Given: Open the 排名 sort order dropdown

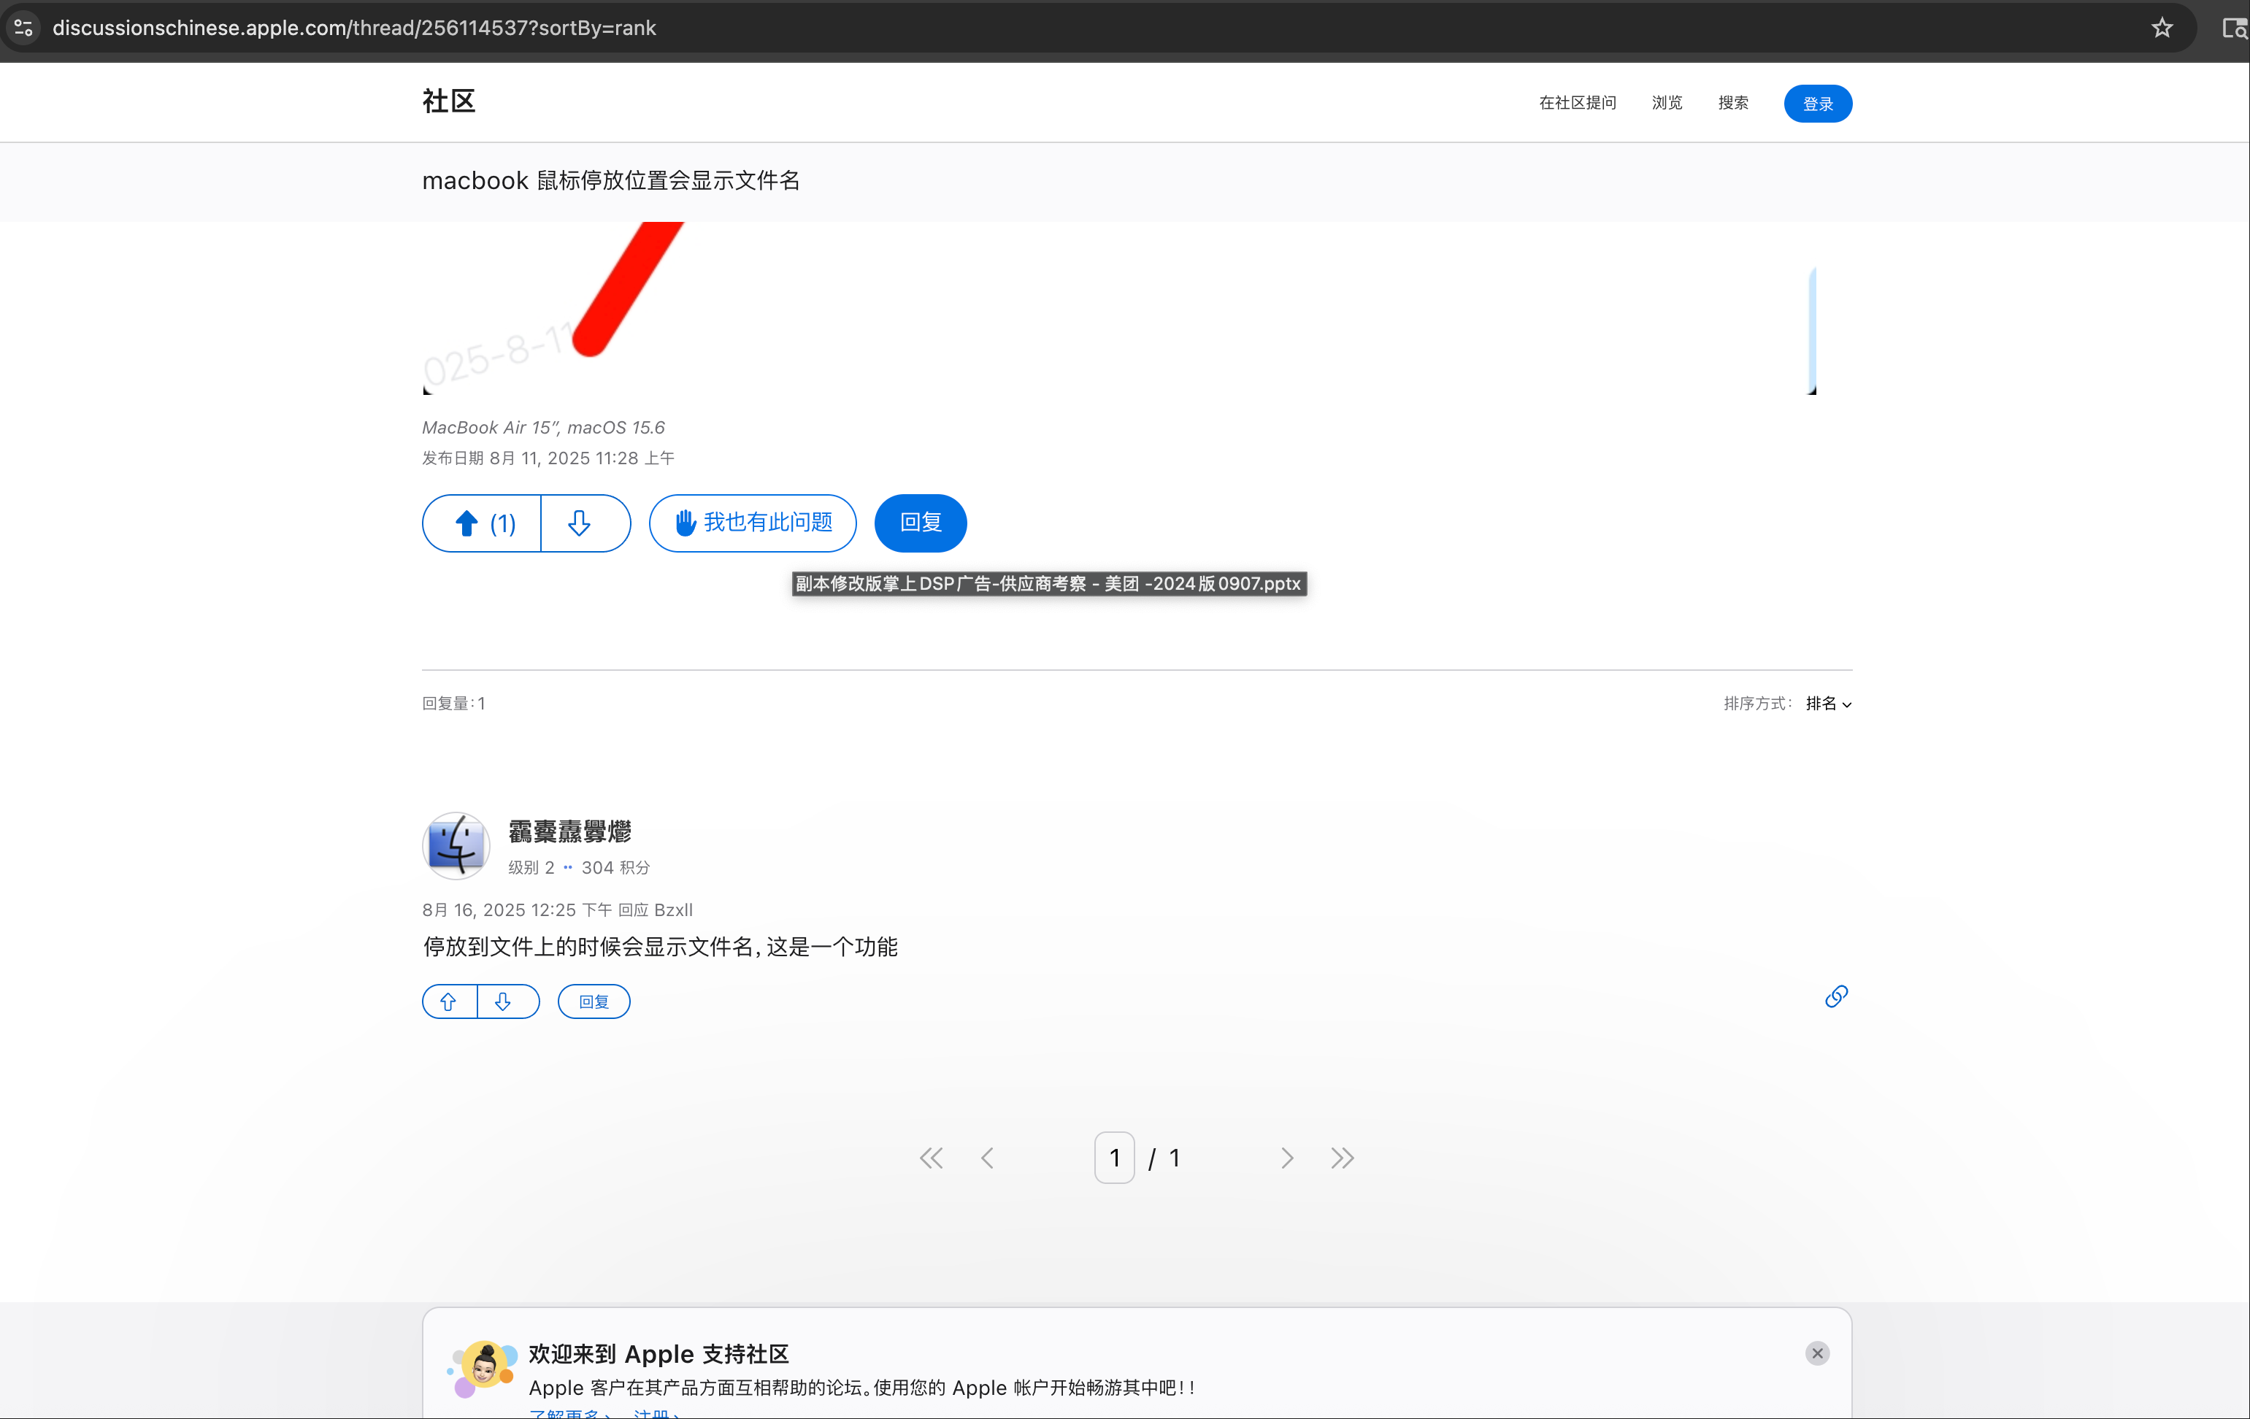Looking at the screenshot, I should pyautogui.click(x=1827, y=704).
